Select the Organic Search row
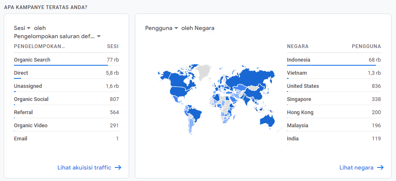This screenshot has height=181, width=396. tap(66, 60)
